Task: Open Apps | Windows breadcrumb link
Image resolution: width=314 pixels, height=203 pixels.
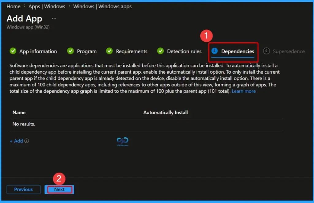Action: coord(47,6)
